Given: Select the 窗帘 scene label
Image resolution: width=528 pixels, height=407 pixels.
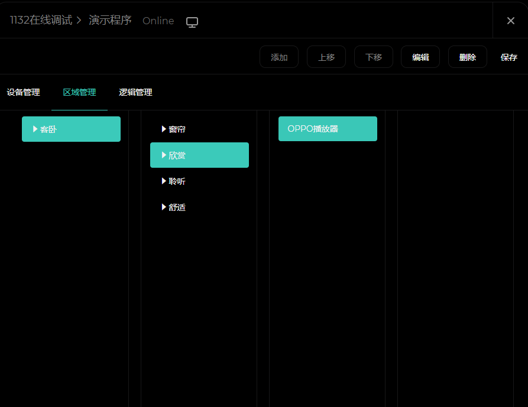Looking at the screenshot, I should pyautogui.click(x=177, y=129).
